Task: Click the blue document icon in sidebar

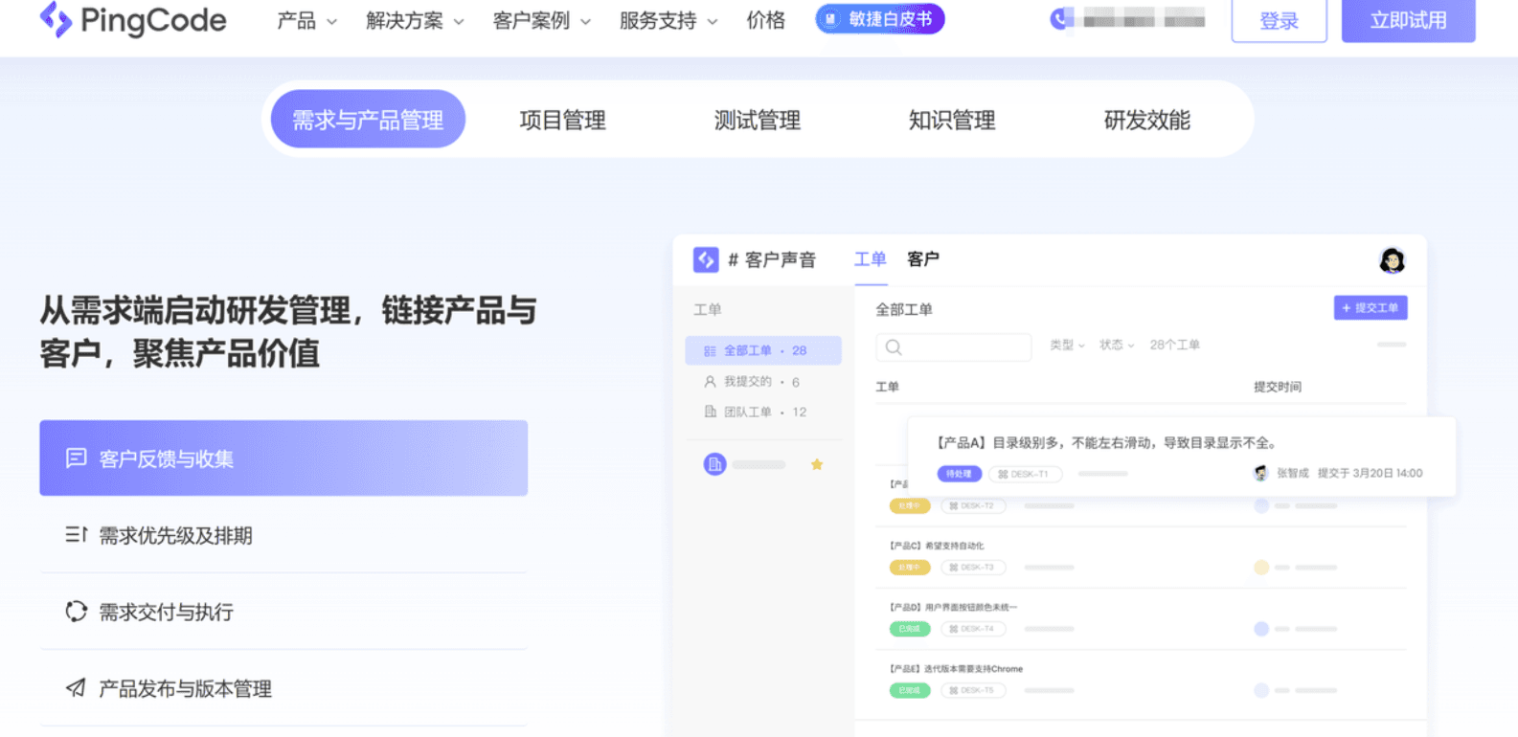Action: 714,464
